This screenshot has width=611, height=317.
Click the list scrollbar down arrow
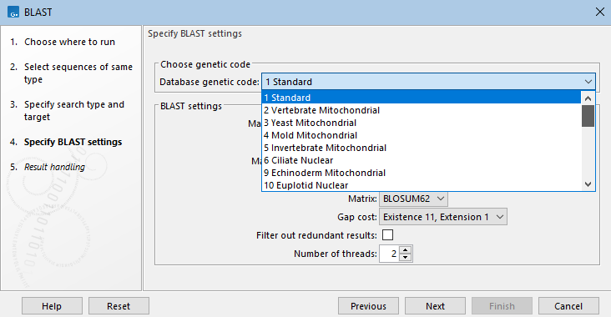(x=588, y=184)
